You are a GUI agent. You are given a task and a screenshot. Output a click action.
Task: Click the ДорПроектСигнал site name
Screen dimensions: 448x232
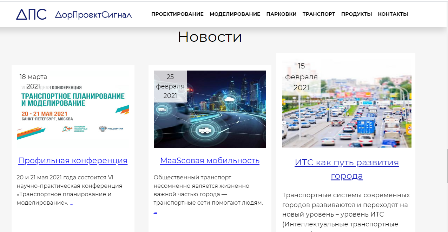pyautogui.click(x=93, y=15)
